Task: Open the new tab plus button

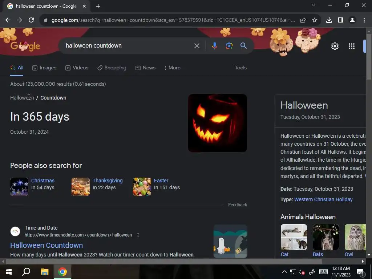Action: point(98,7)
